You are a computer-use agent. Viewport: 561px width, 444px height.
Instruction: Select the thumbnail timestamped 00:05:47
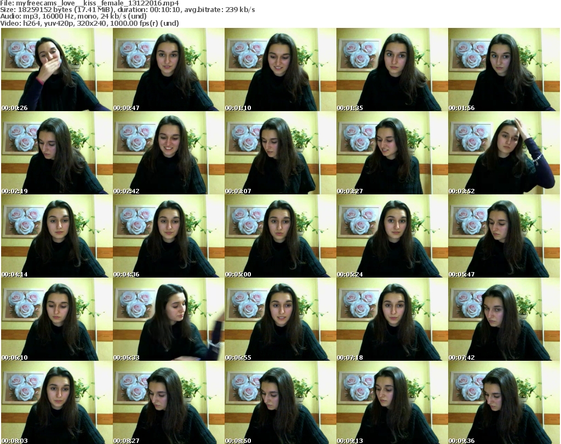click(x=504, y=237)
